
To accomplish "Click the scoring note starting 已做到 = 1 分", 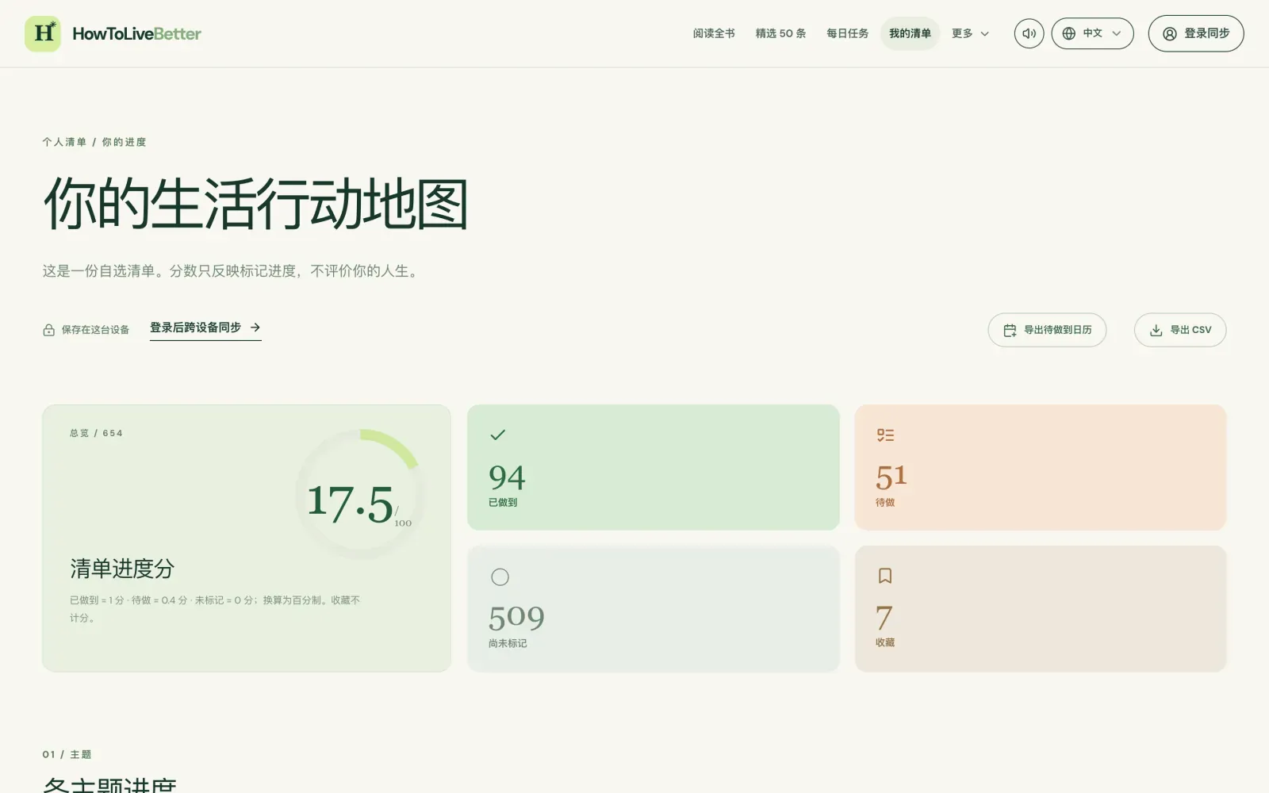I will tap(215, 609).
